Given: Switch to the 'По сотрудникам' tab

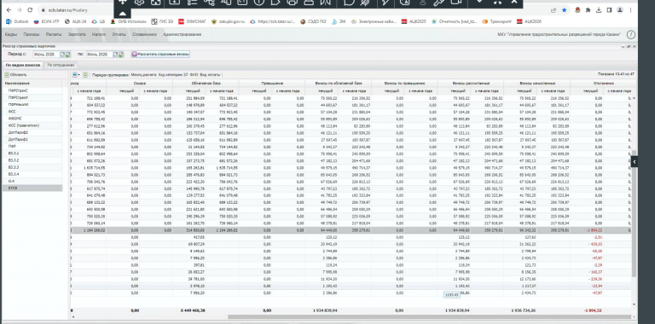Looking at the screenshot, I should tap(61, 65).
